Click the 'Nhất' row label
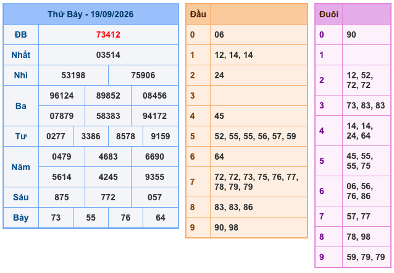The image size is (394, 273). (20, 55)
